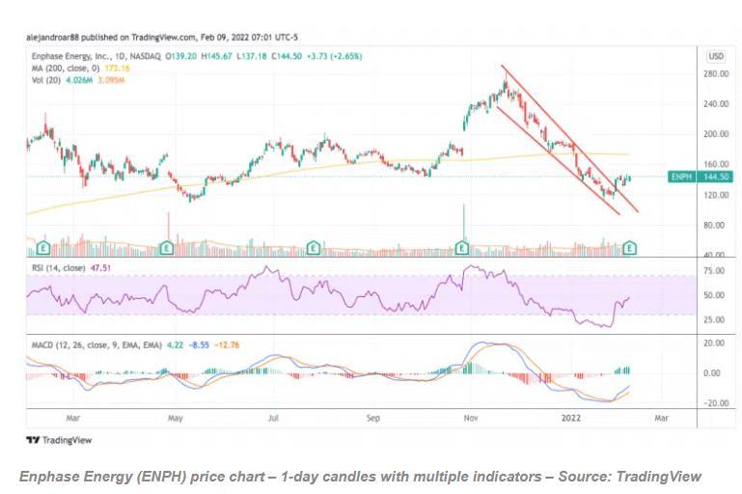Click the earnings E marker near March 2021

[x=43, y=247]
